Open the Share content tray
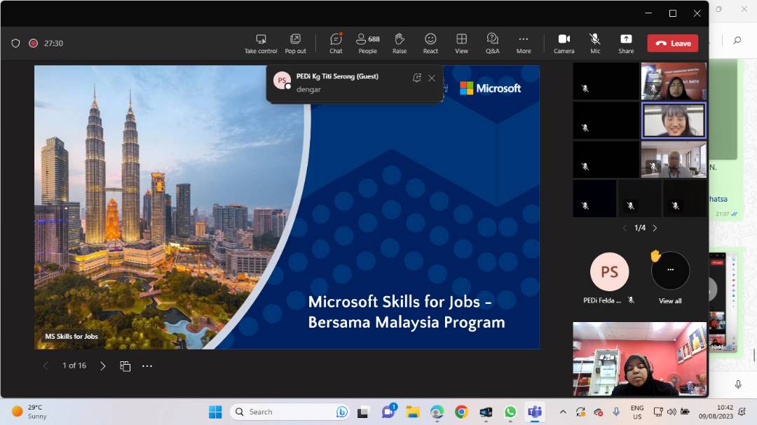The width and height of the screenshot is (757, 425). 626,43
